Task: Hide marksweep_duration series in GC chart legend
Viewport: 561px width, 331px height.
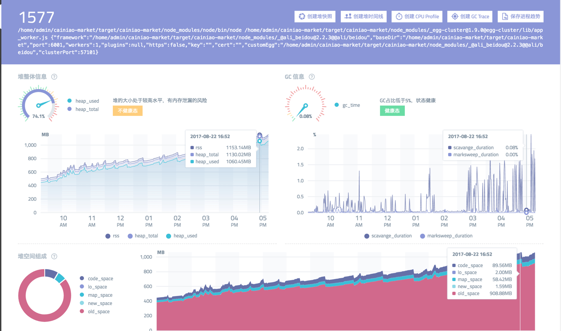Action: [x=446, y=236]
